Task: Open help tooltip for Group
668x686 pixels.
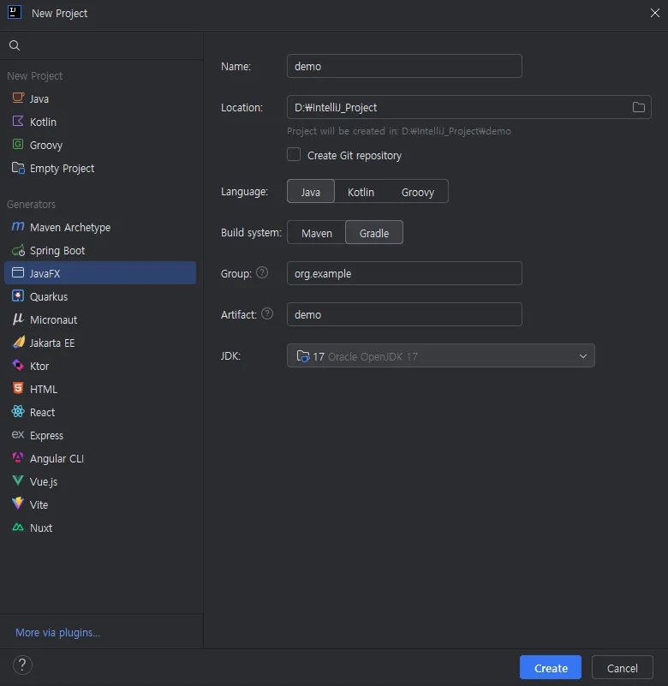Action: (262, 272)
